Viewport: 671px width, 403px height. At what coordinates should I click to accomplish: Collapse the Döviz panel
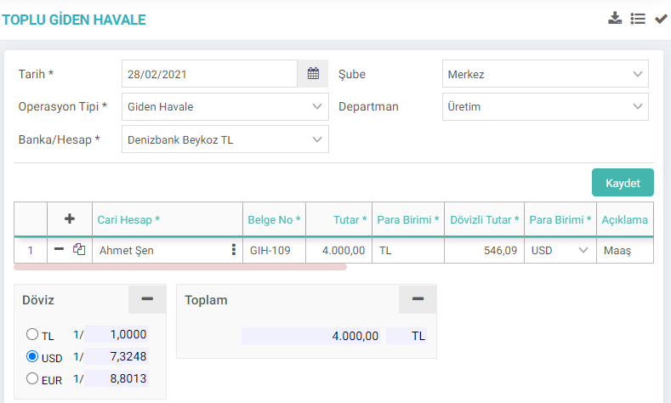pos(147,299)
